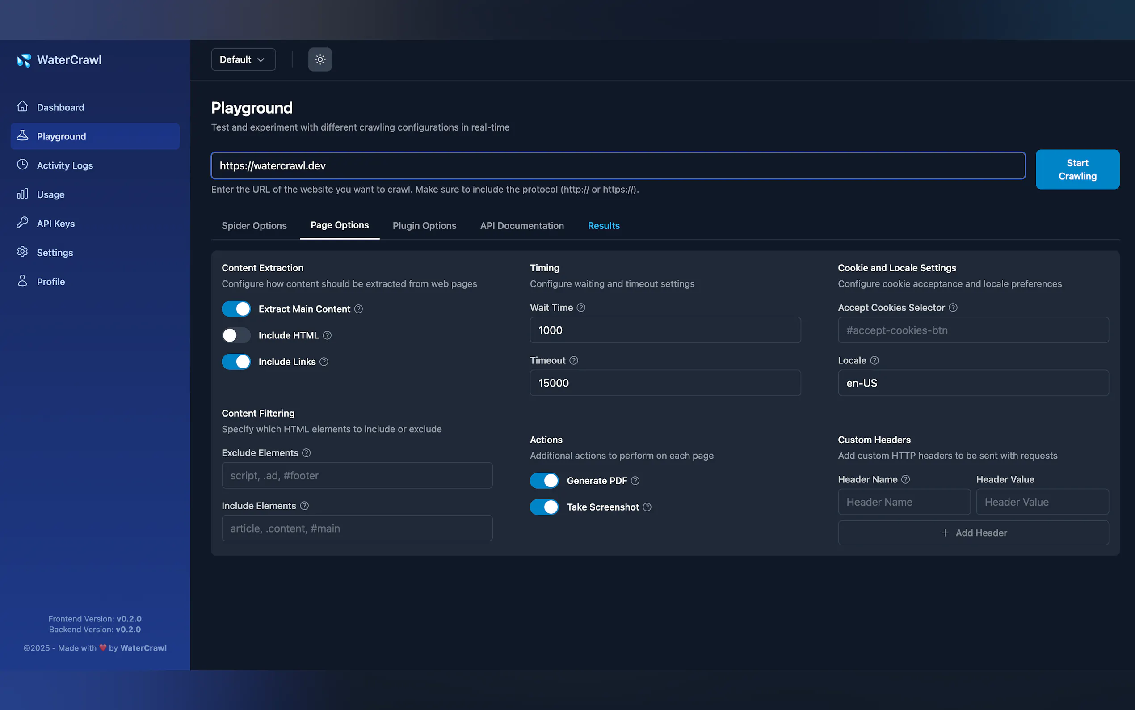
Task: Click the Usage bar chart icon
Action: tap(22, 194)
